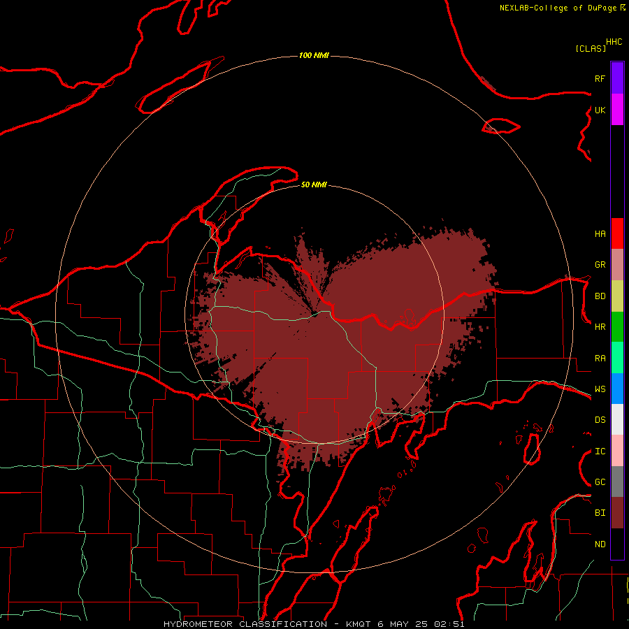Click the 'WS' legend label

tap(600, 389)
